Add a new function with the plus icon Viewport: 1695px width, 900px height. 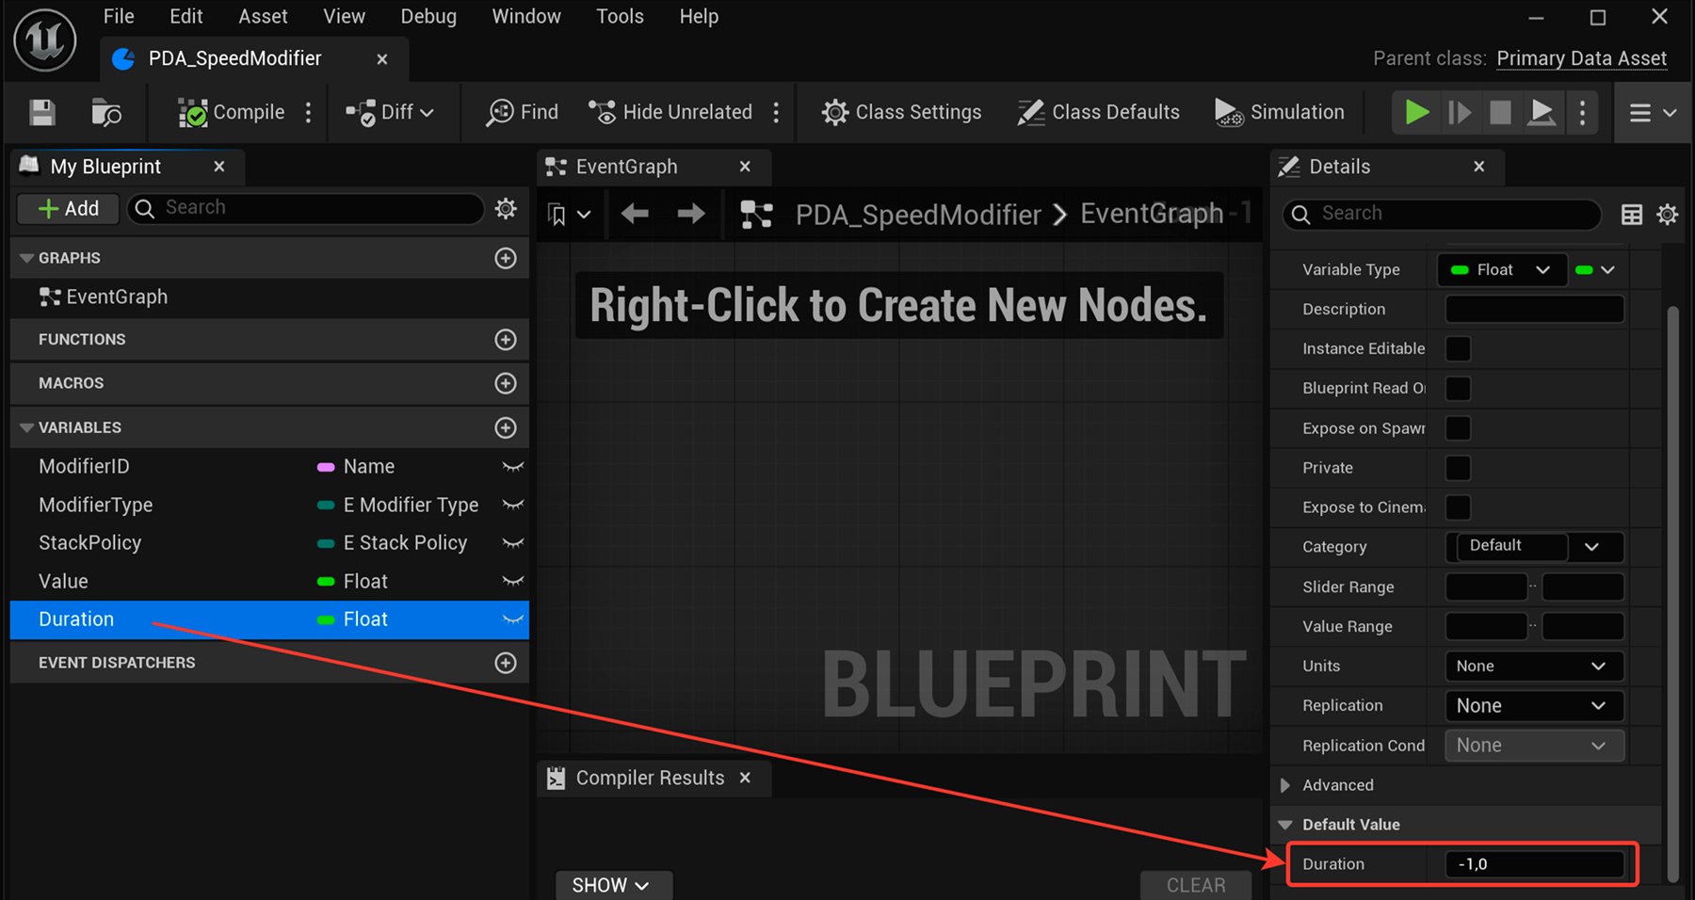(x=506, y=339)
